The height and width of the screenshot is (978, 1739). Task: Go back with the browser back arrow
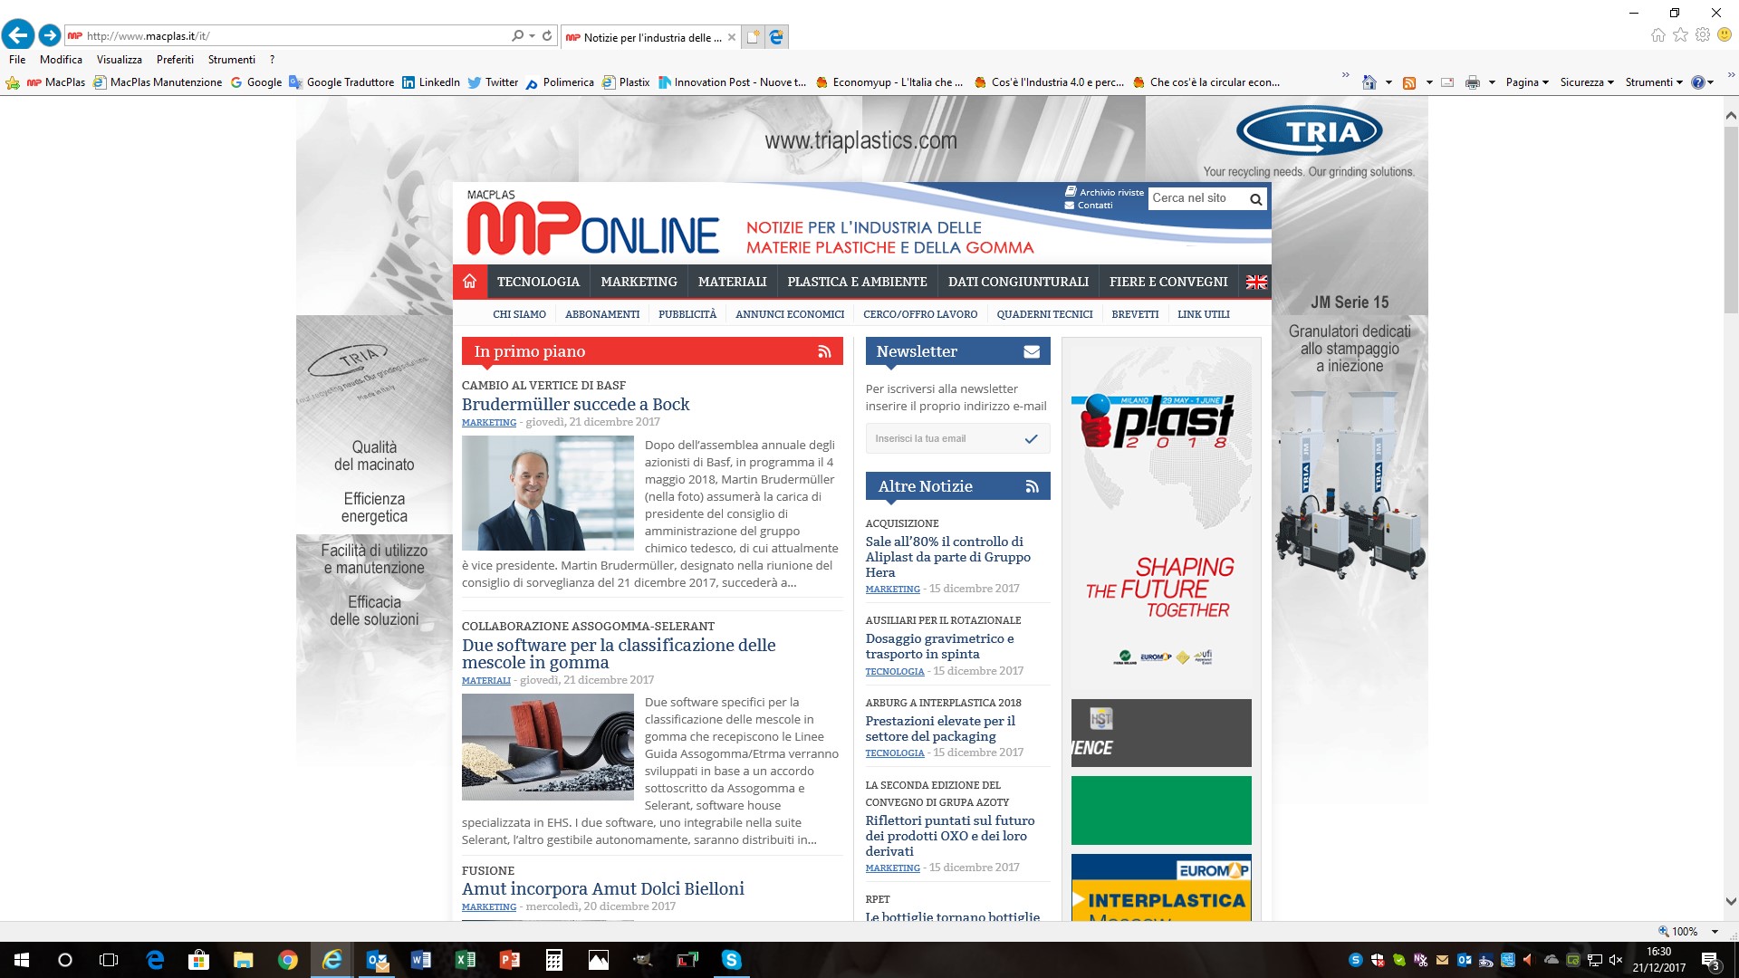18,35
